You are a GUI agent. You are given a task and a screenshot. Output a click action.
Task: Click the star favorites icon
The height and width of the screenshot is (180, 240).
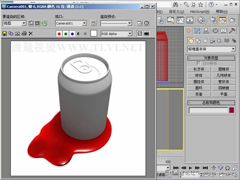(x=201, y=5)
